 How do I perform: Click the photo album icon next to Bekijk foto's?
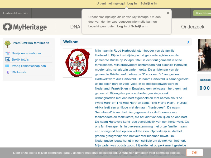8,60
